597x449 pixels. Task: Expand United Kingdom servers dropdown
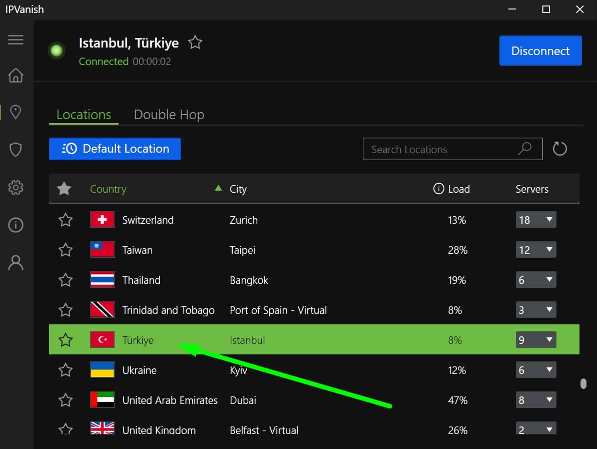(x=536, y=428)
